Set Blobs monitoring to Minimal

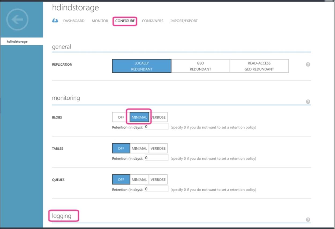click(139, 117)
